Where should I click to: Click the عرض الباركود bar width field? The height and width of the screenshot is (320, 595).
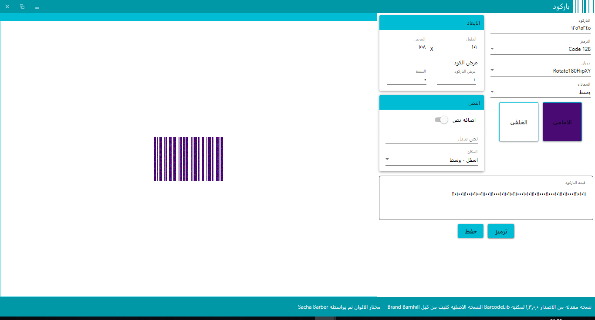[x=456, y=80]
